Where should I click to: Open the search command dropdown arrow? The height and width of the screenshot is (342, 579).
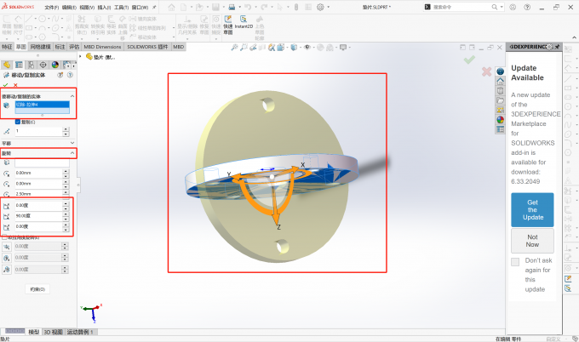[x=502, y=7]
